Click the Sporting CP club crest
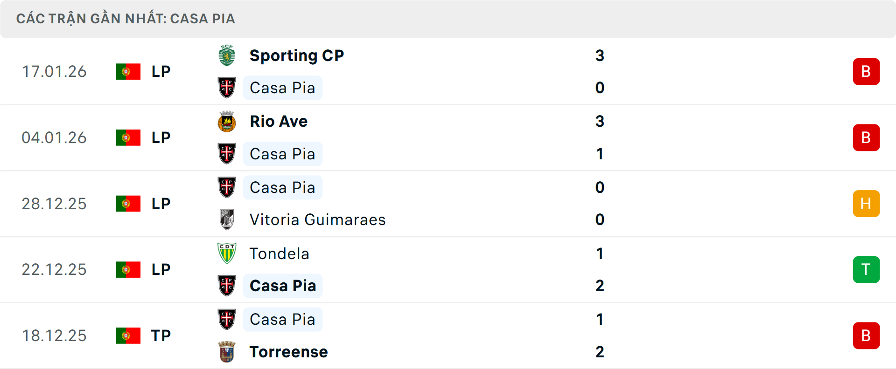The width and height of the screenshot is (896, 369). (x=227, y=55)
